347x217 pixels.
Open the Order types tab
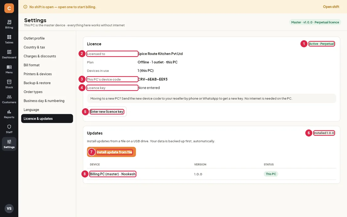tap(47, 92)
